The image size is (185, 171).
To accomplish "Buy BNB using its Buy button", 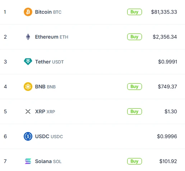I will 134,87.
